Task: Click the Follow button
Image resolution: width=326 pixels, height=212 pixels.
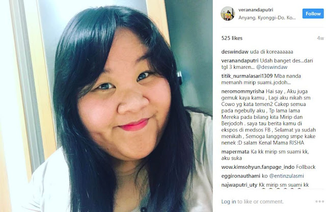Action: point(313,14)
